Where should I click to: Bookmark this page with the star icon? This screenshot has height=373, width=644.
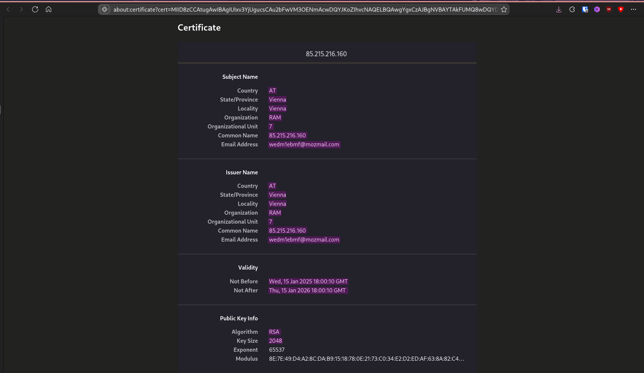click(x=504, y=9)
